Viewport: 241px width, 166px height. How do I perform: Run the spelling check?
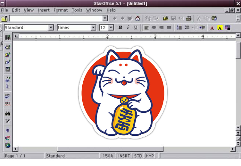coord(8,96)
